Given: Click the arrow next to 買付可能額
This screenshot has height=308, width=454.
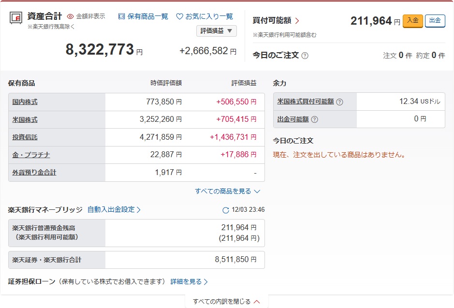Looking at the screenshot, I should pyautogui.click(x=297, y=21).
